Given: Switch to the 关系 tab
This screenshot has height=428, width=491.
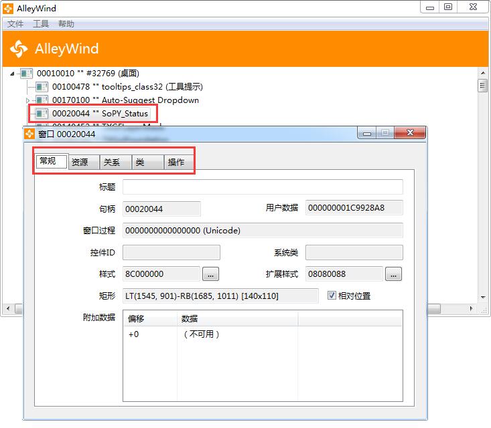Looking at the screenshot, I should point(111,162).
